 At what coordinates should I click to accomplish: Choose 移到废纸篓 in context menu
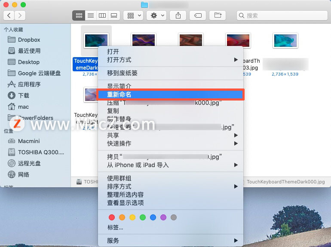point(171,73)
